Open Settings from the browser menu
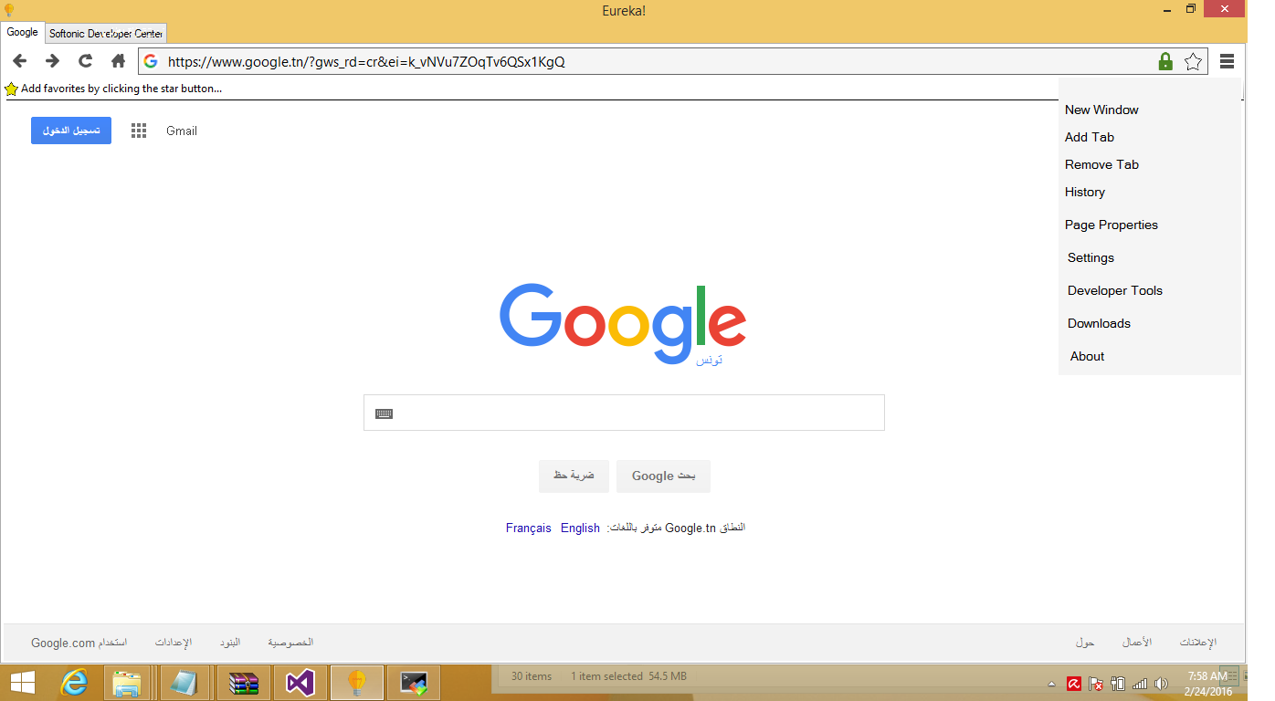This screenshot has height=701, width=1275. pyautogui.click(x=1091, y=257)
